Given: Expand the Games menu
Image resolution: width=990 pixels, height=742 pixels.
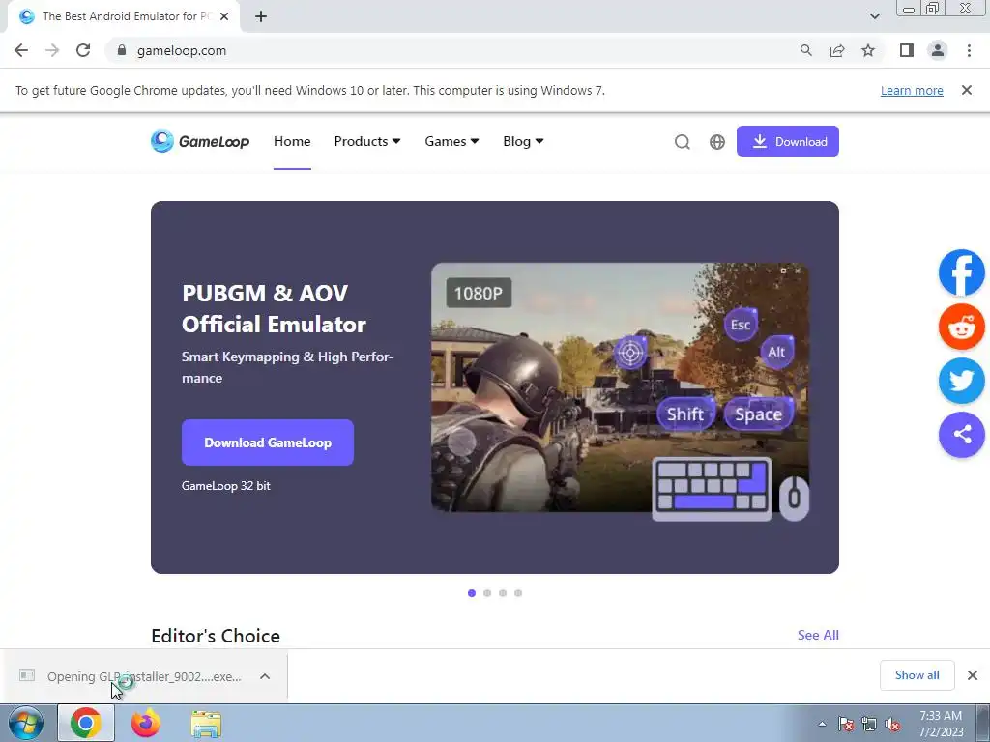Looking at the screenshot, I should coord(451,141).
